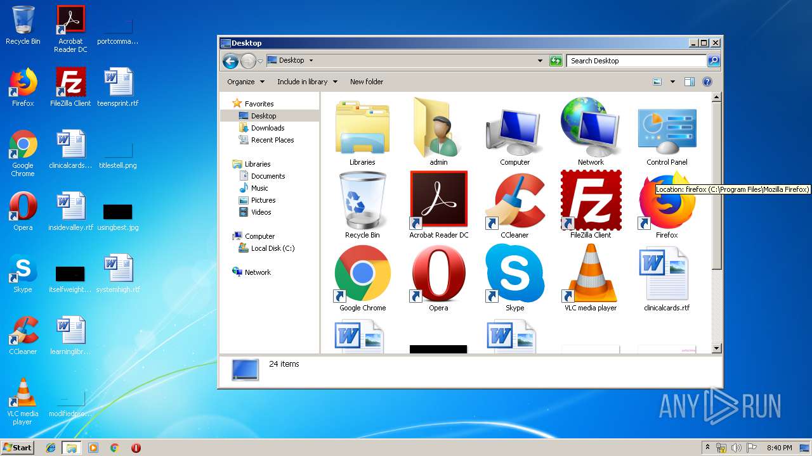Select Acrobat Reader DC shortcut in Explorer
This screenshot has height=456, width=812.
pyautogui.click(x=438, y=205)
